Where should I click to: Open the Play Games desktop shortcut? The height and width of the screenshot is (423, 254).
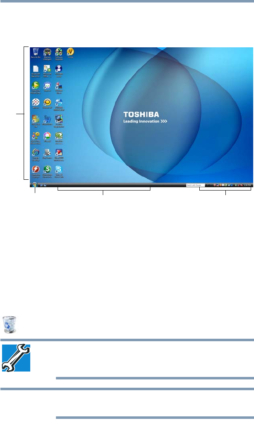tap(47, 154)
